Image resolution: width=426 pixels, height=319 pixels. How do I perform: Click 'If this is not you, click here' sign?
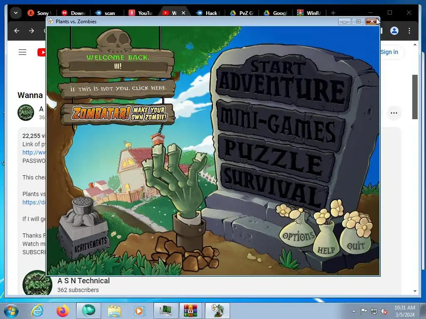click(117, 88)
